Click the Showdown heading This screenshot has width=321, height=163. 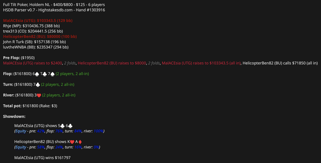pyautogui.click(x=14, y=117)
